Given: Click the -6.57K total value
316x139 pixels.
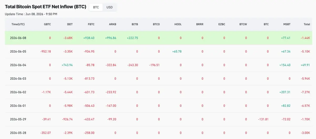Looking at the screenshot, I should pos(305,106).
